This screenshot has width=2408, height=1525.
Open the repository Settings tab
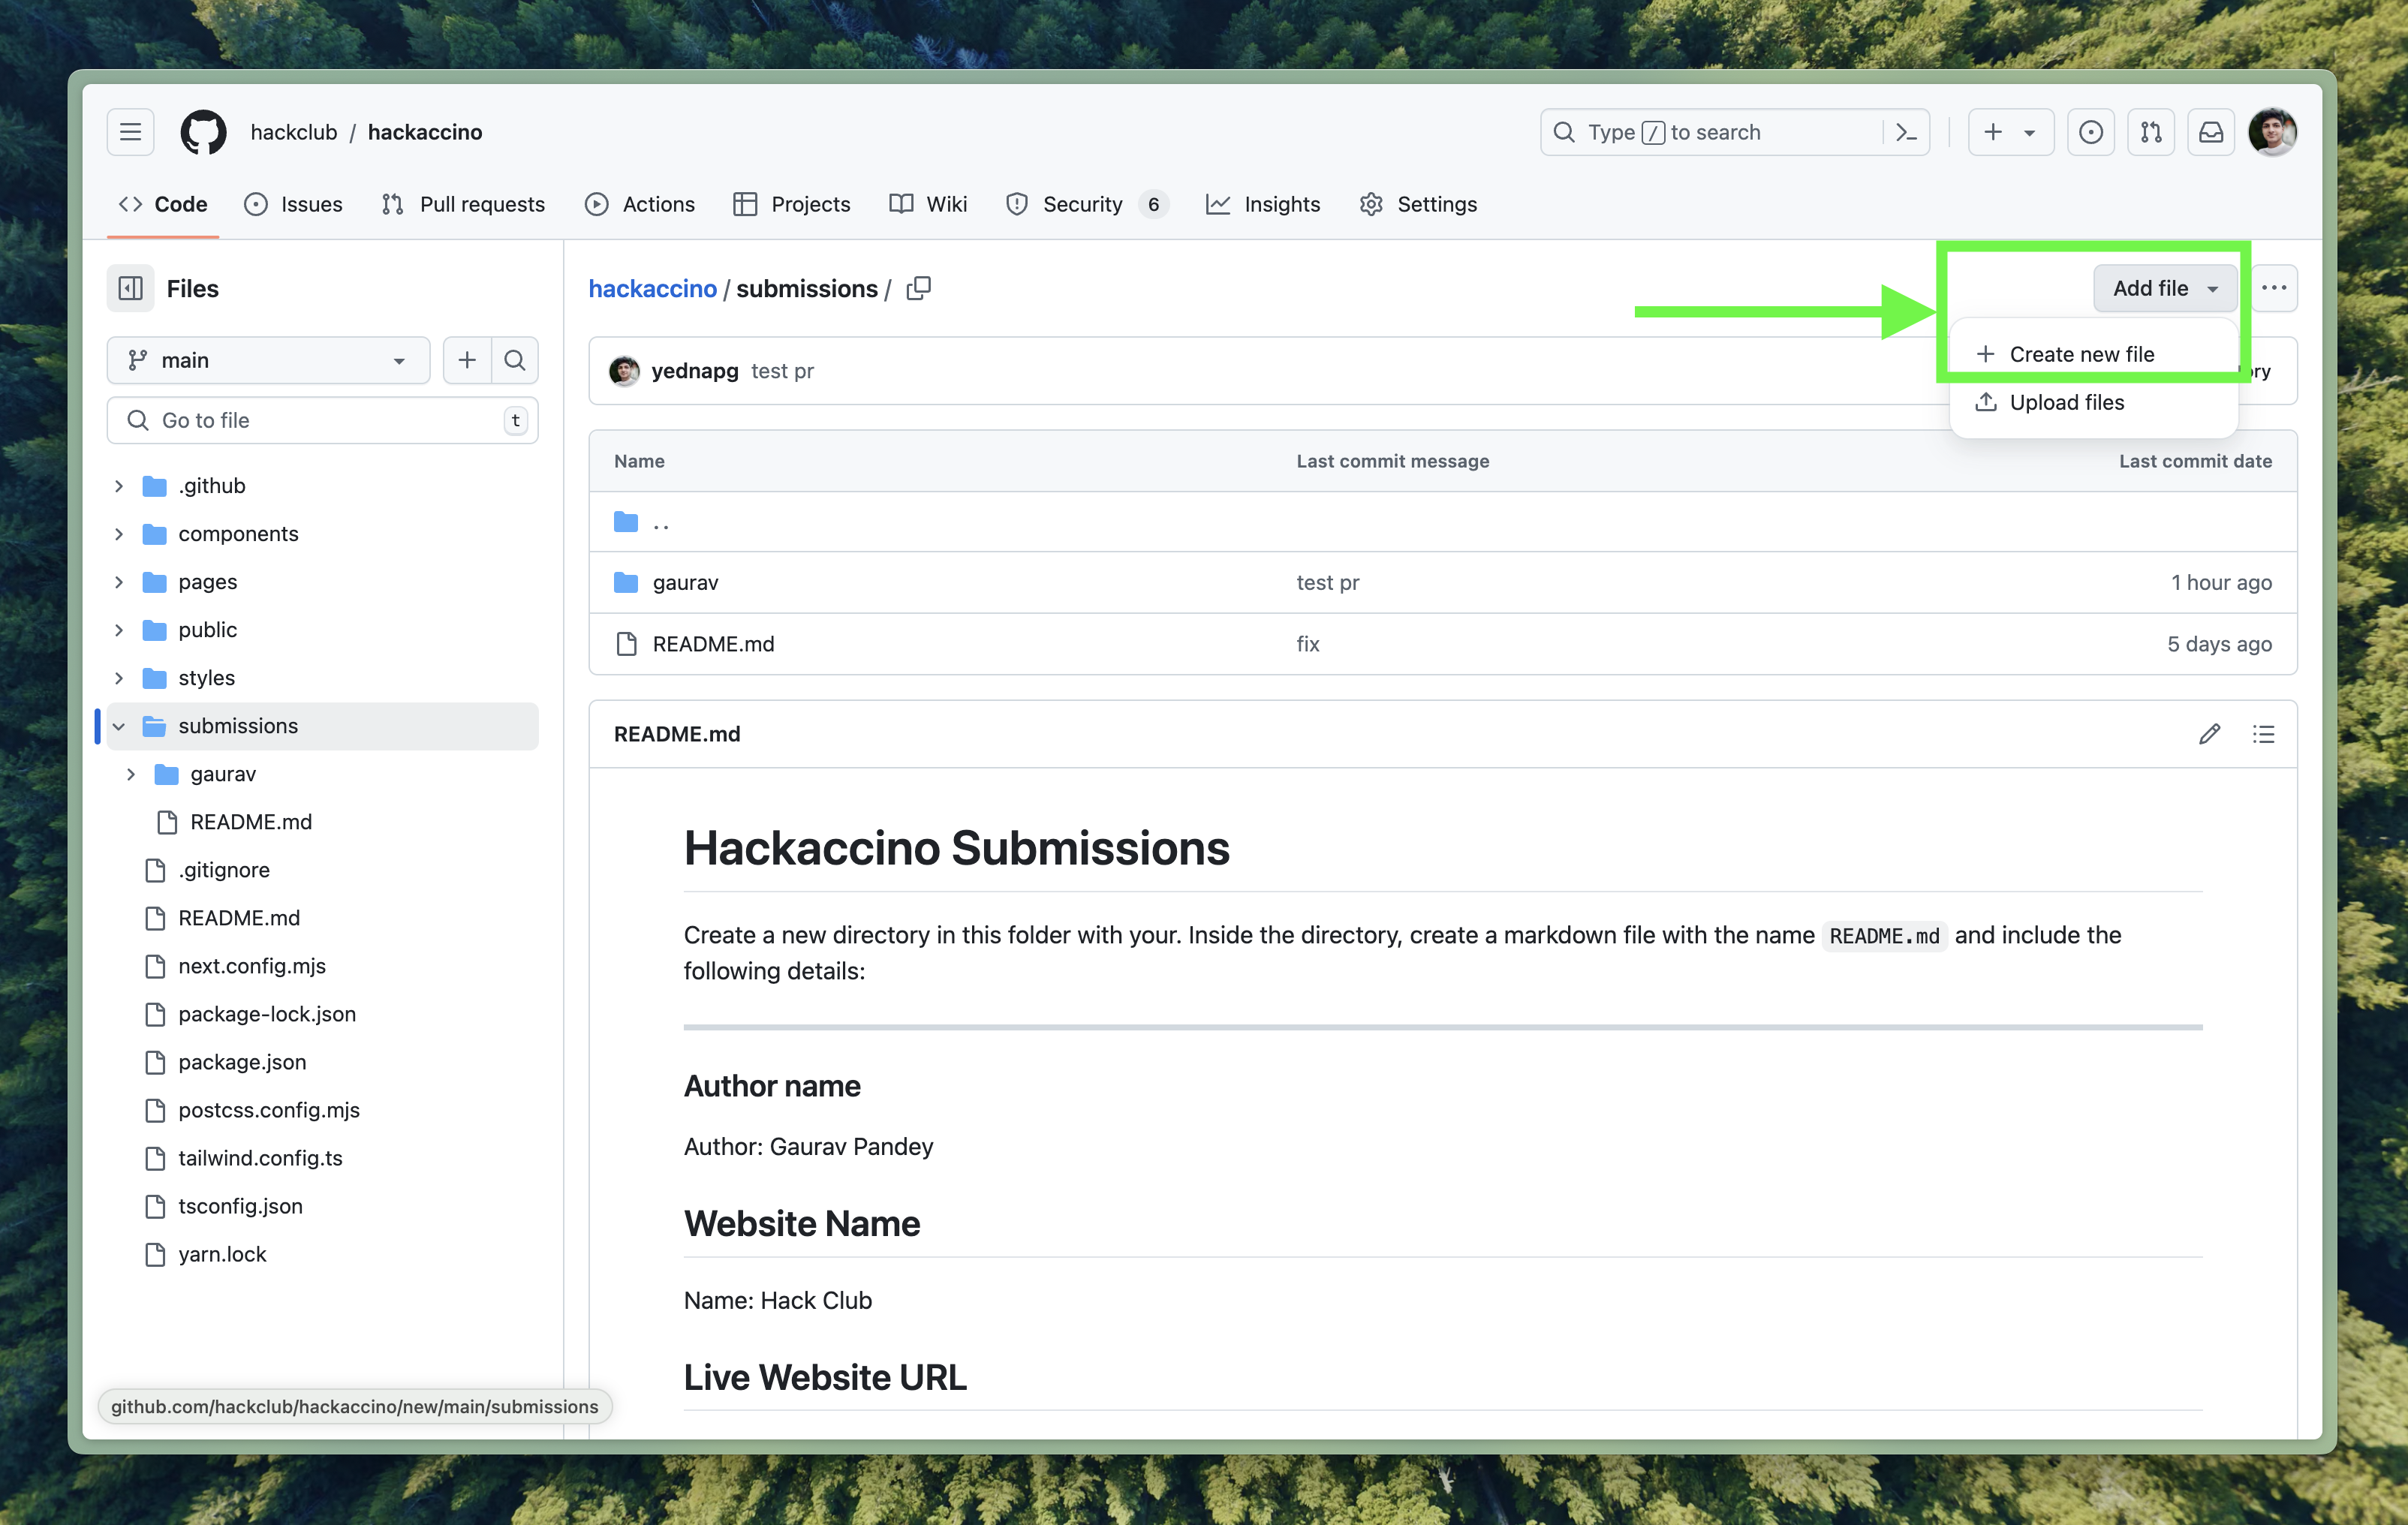point(1419,204)
